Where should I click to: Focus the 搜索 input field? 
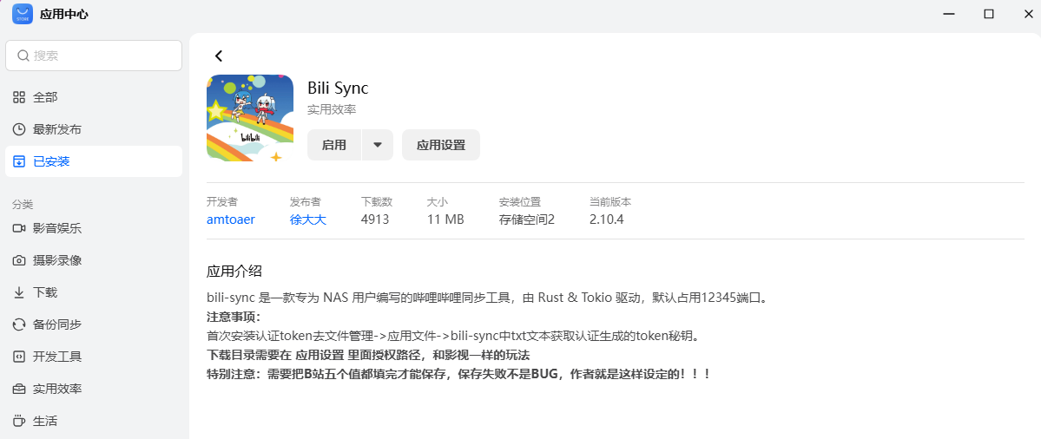[x=94, y=56]
